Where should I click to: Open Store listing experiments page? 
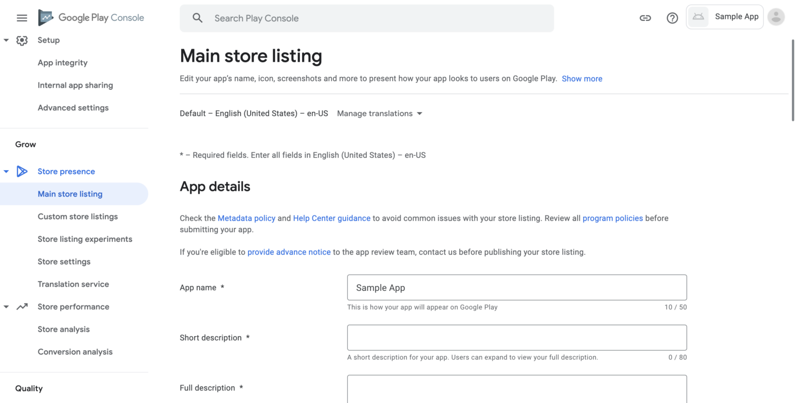coord(85,239)
